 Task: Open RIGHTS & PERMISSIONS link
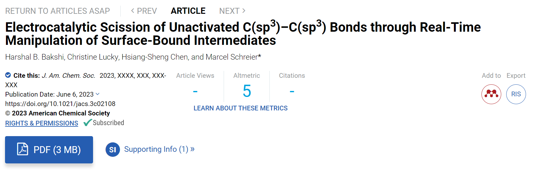point(42,123)
